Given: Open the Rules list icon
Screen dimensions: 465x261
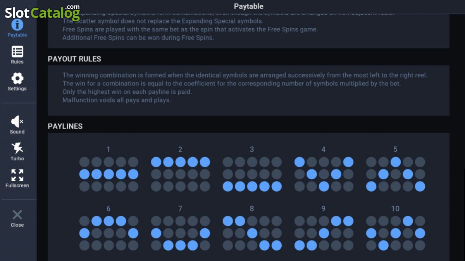Looking at the screenshot, I should point(17,52).
